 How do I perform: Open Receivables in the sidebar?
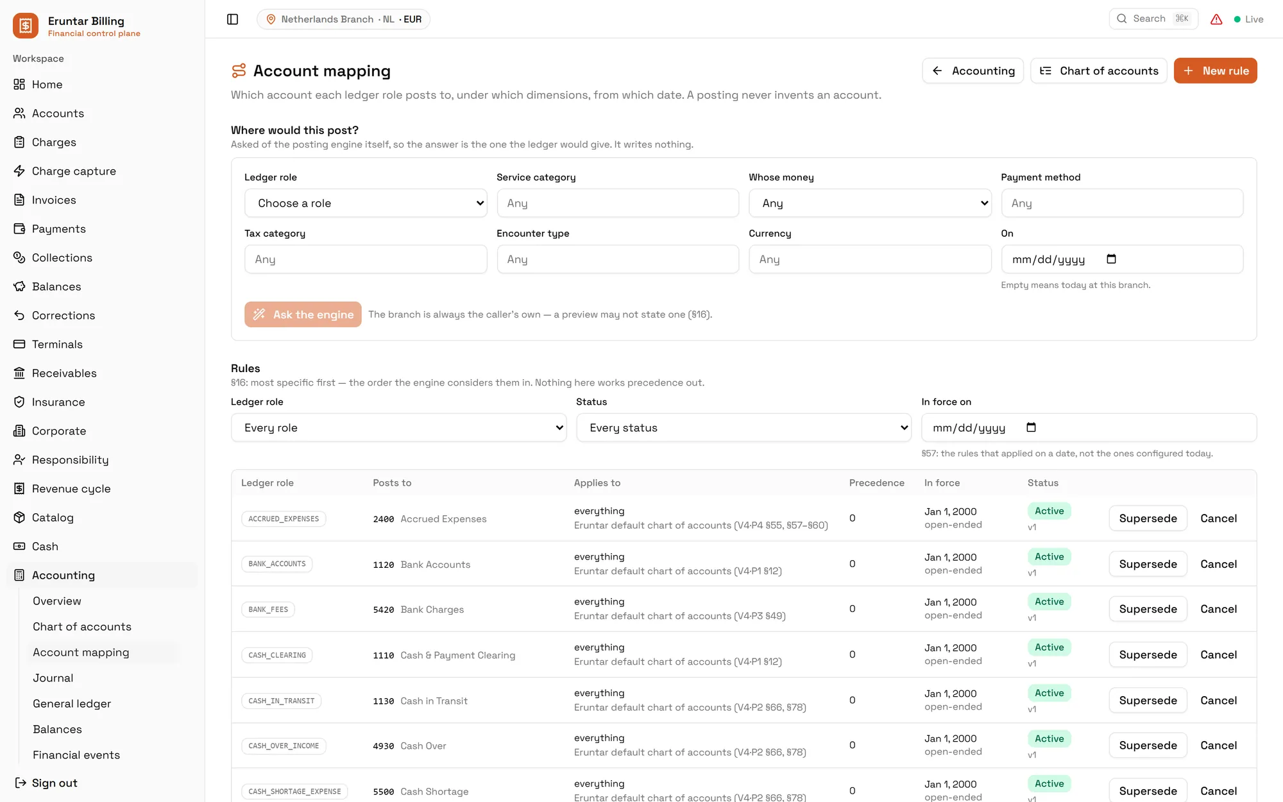[103, 373]
